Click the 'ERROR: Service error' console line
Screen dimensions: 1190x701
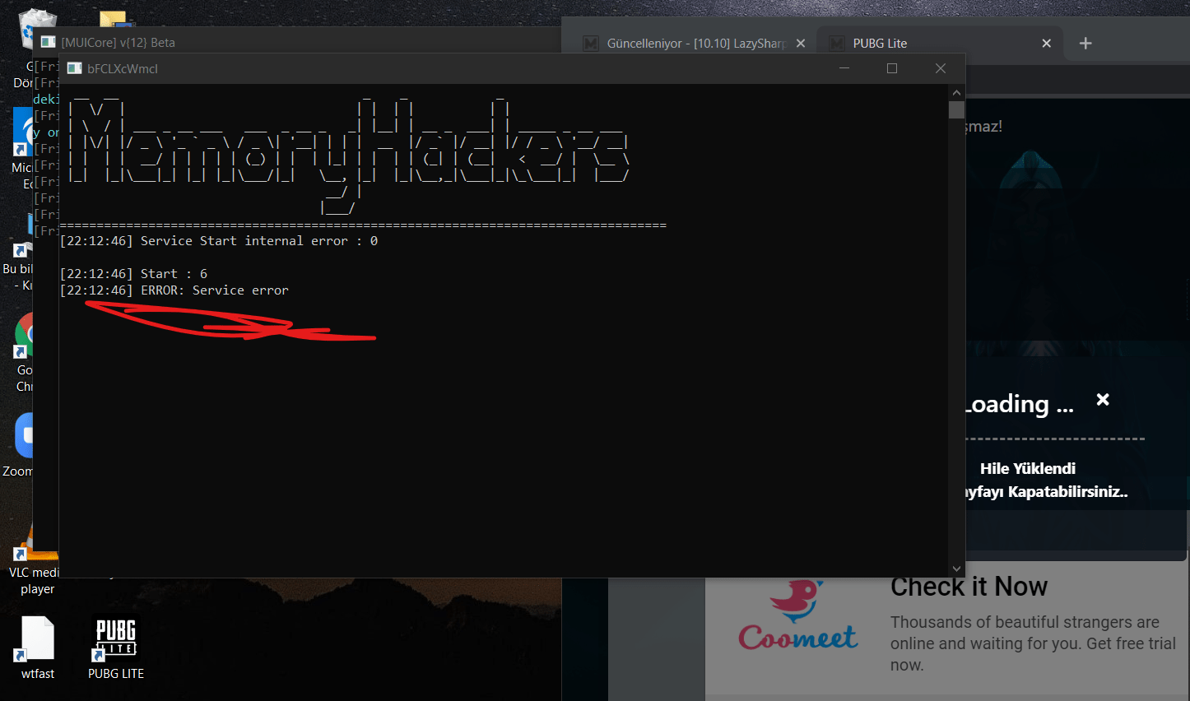point(174,290)
